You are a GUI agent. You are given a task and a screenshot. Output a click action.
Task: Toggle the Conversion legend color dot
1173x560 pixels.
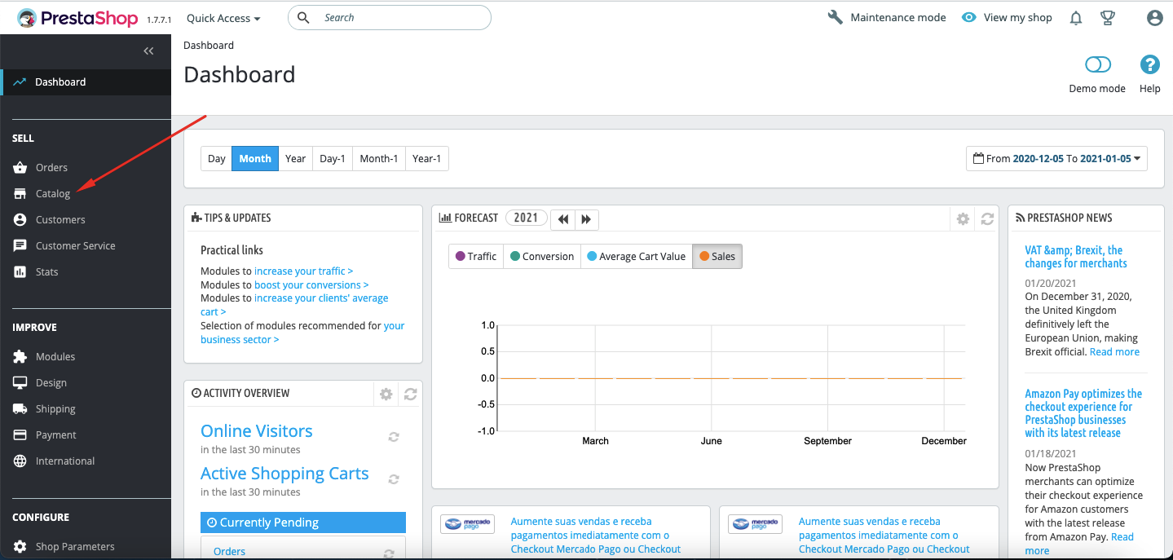[515, 256]
